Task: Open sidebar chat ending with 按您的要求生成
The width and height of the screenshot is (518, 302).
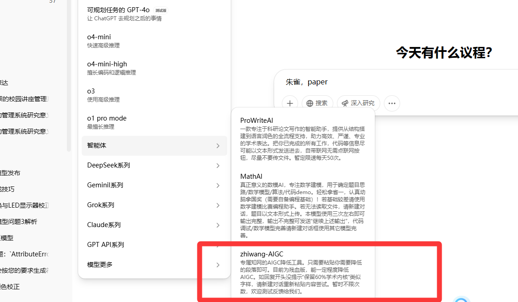Action: pyautogui.click(x=24, y=270)
